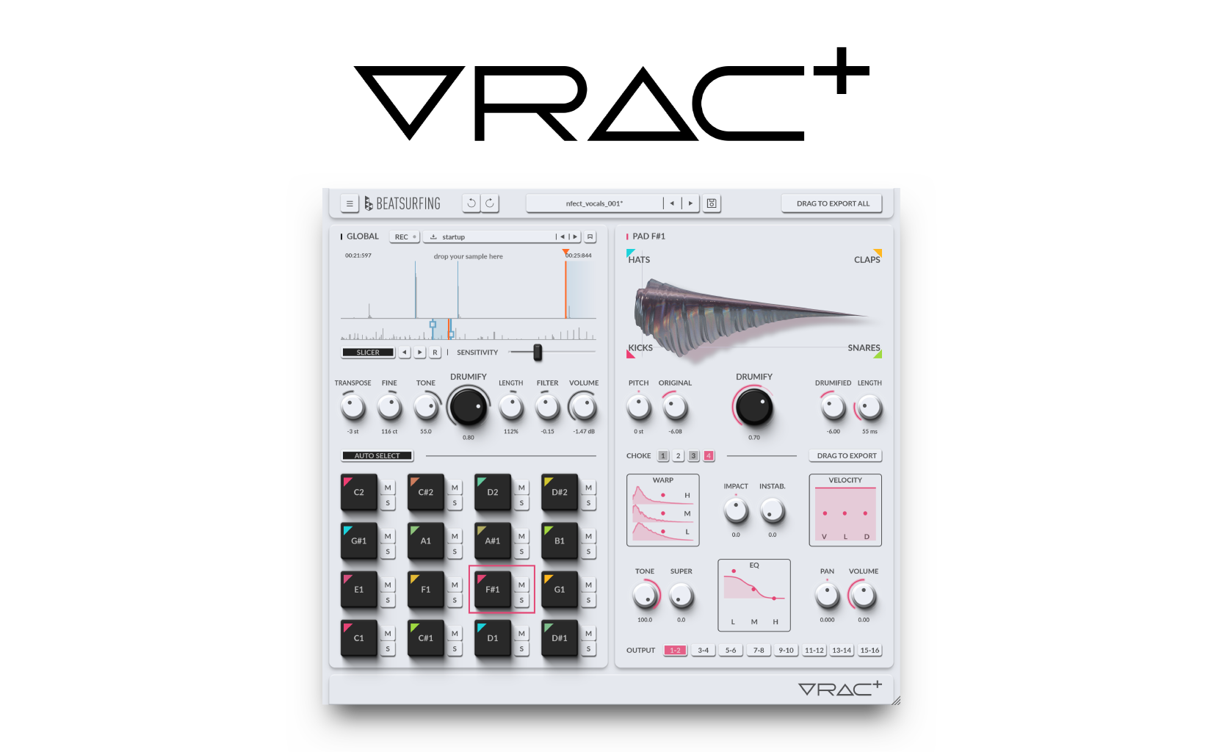Screen dimensions: 1222x752
Task: Trigger pad D2
Action: coord(493,492)
